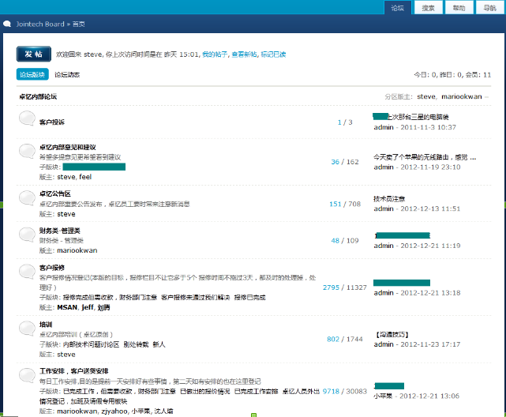The width and height of the screenshot is (506, 417).
Task: Click the forum icon next to 卓亿内部意见和建议
Action: click(27, 153)
